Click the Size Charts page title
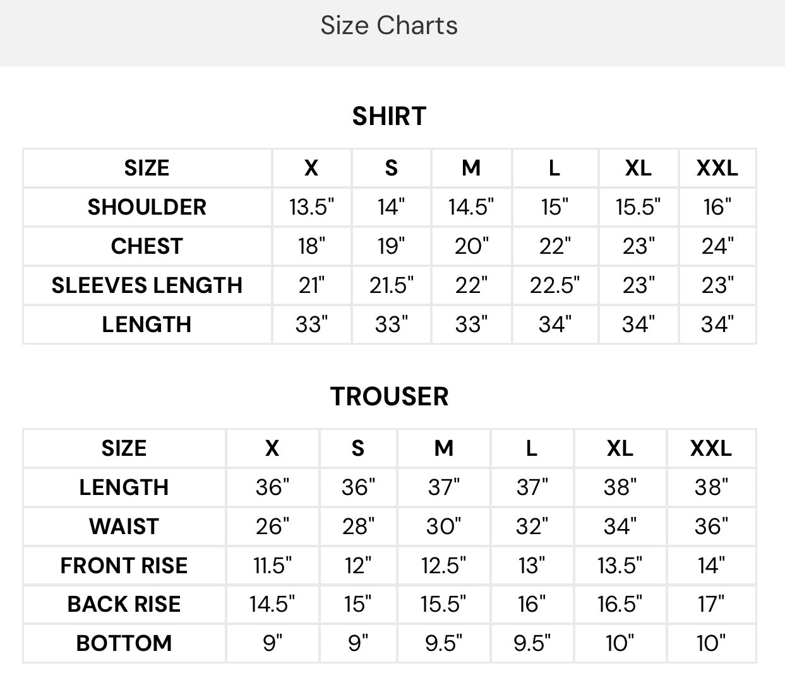This screenshot has width=785, height=697. coord(389,26)
